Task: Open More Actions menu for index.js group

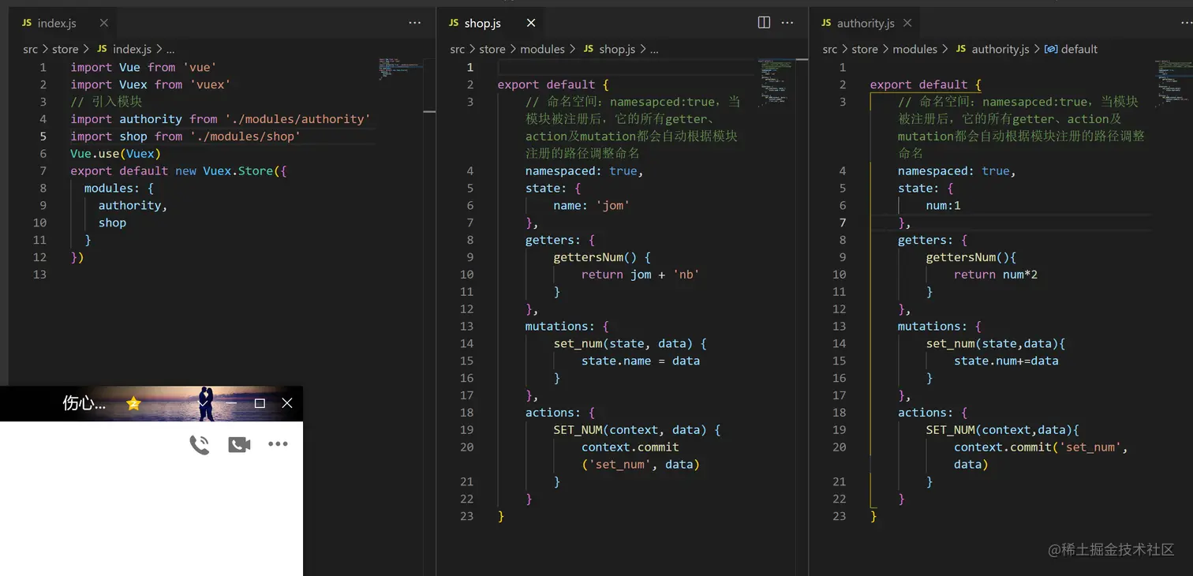Action: [415, 23]
